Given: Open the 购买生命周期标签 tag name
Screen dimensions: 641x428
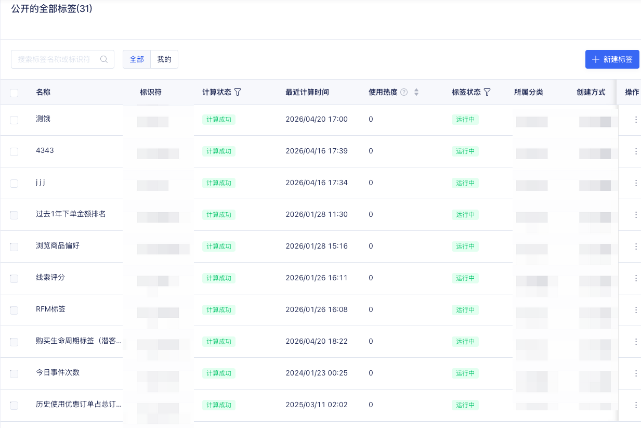Looking at the screenshot, I should 79,341.
